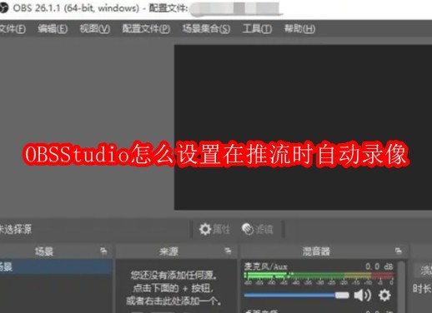Screen dimensions: 432x313
Task: Mute the 麦克风/Aux speaker icon
Action: coord(362,296)
